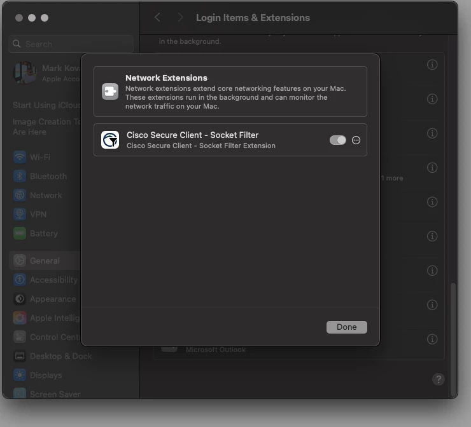Click the Desktop & Dock icon in the sidebar
The height and width of the screenshot is (427, 471).
click(x=20, y=356)
